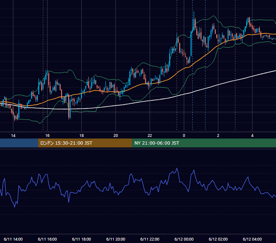Click the 4 hour axis label
This screenshot has height=243, width=276.
[x=252, y=136]
